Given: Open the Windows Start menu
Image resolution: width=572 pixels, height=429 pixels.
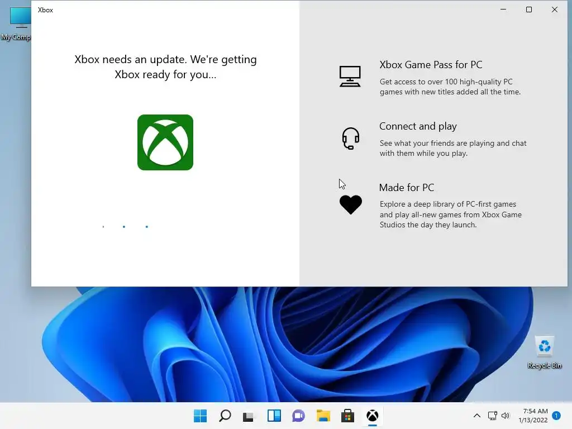Looking at the screenshot, I should click(x=200, y=416).
